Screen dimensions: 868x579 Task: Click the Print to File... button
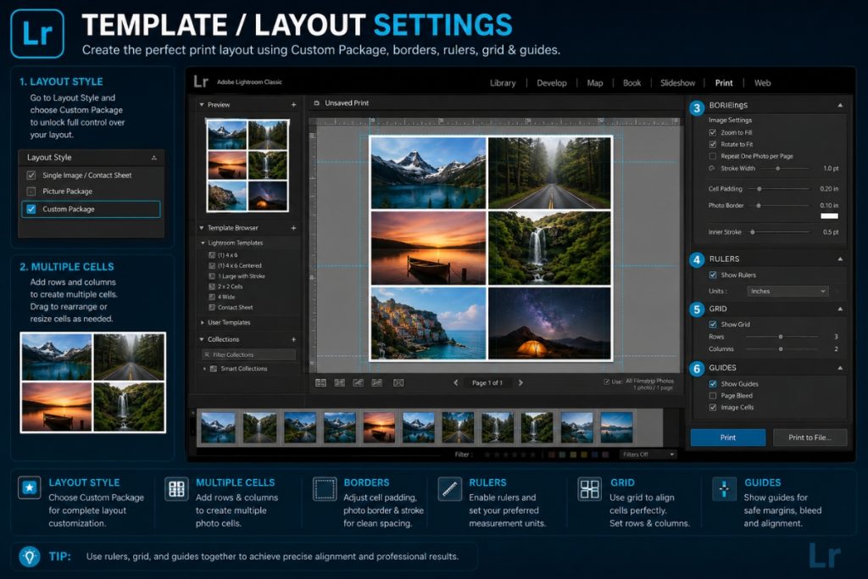pos(810,437)
